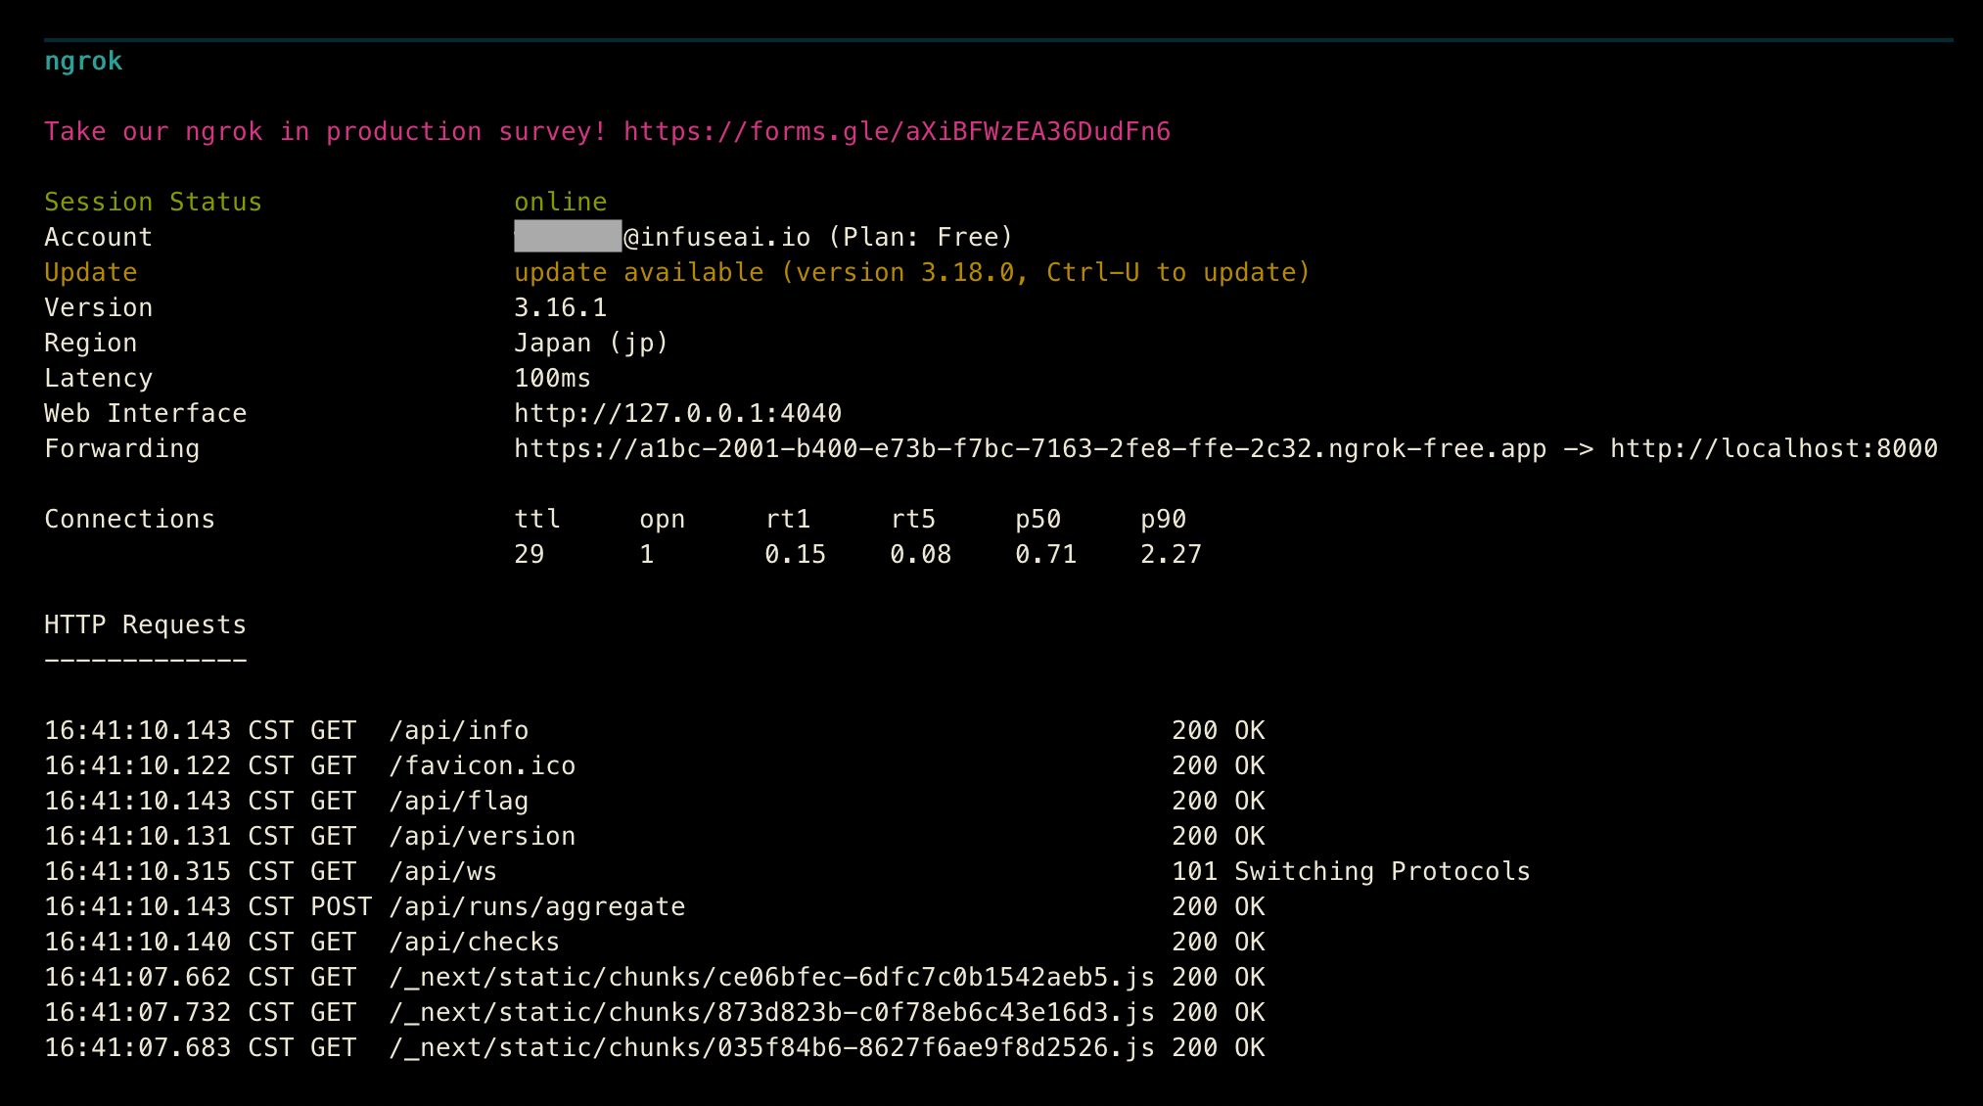Click the /api/checks request path
The width and height of the screenshot is (1983, 1106).
tap(475, 942)
